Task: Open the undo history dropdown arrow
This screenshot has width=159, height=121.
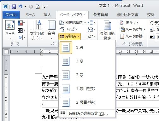Action: [25, 7]
